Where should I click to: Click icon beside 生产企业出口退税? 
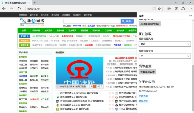tap(116, 101)
